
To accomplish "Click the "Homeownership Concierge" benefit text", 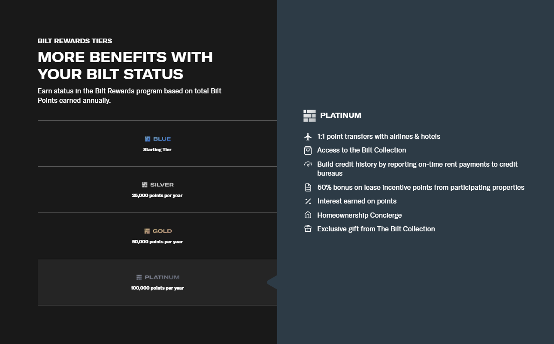I will tap(359, 215).
